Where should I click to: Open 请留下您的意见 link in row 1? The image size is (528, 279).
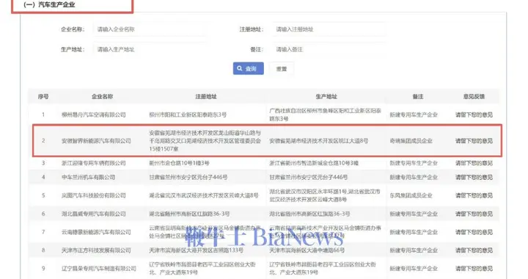(x=474, y=115)
